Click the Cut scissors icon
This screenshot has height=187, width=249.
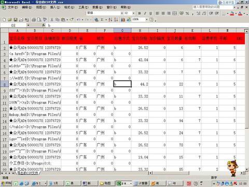pos(52,20)
